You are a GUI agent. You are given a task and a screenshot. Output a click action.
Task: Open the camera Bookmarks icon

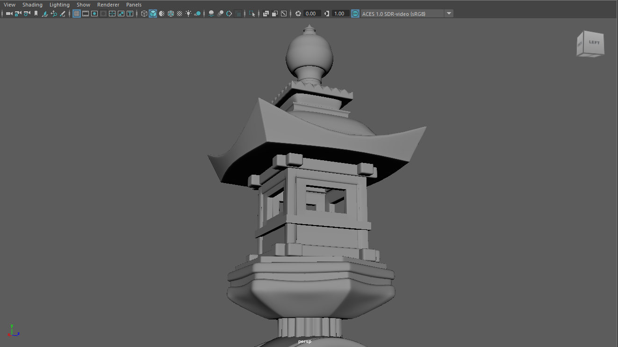coord(36,14)
